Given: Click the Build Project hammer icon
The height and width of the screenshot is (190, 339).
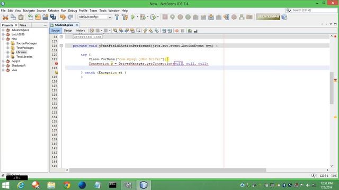Looking at the screenshot, I should [117, 17].
